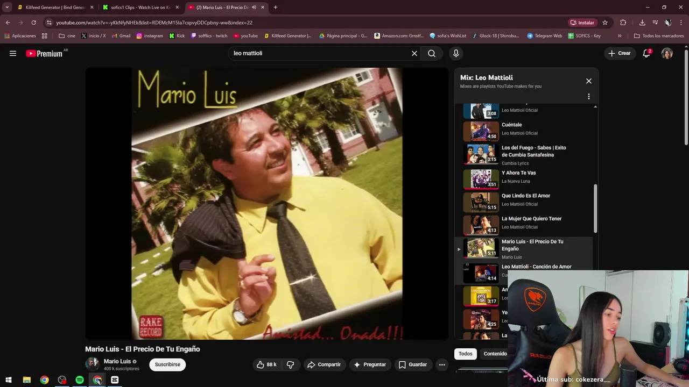Subscribe with Suscribirse button
689x387 pixels.
click(x=167, y=364)
